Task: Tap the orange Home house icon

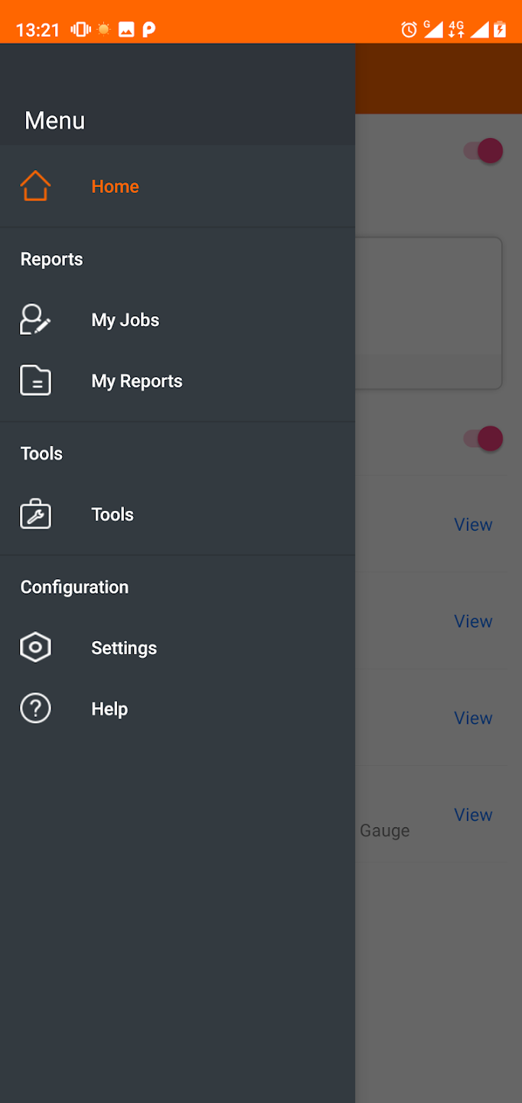Action: point(35,186)
